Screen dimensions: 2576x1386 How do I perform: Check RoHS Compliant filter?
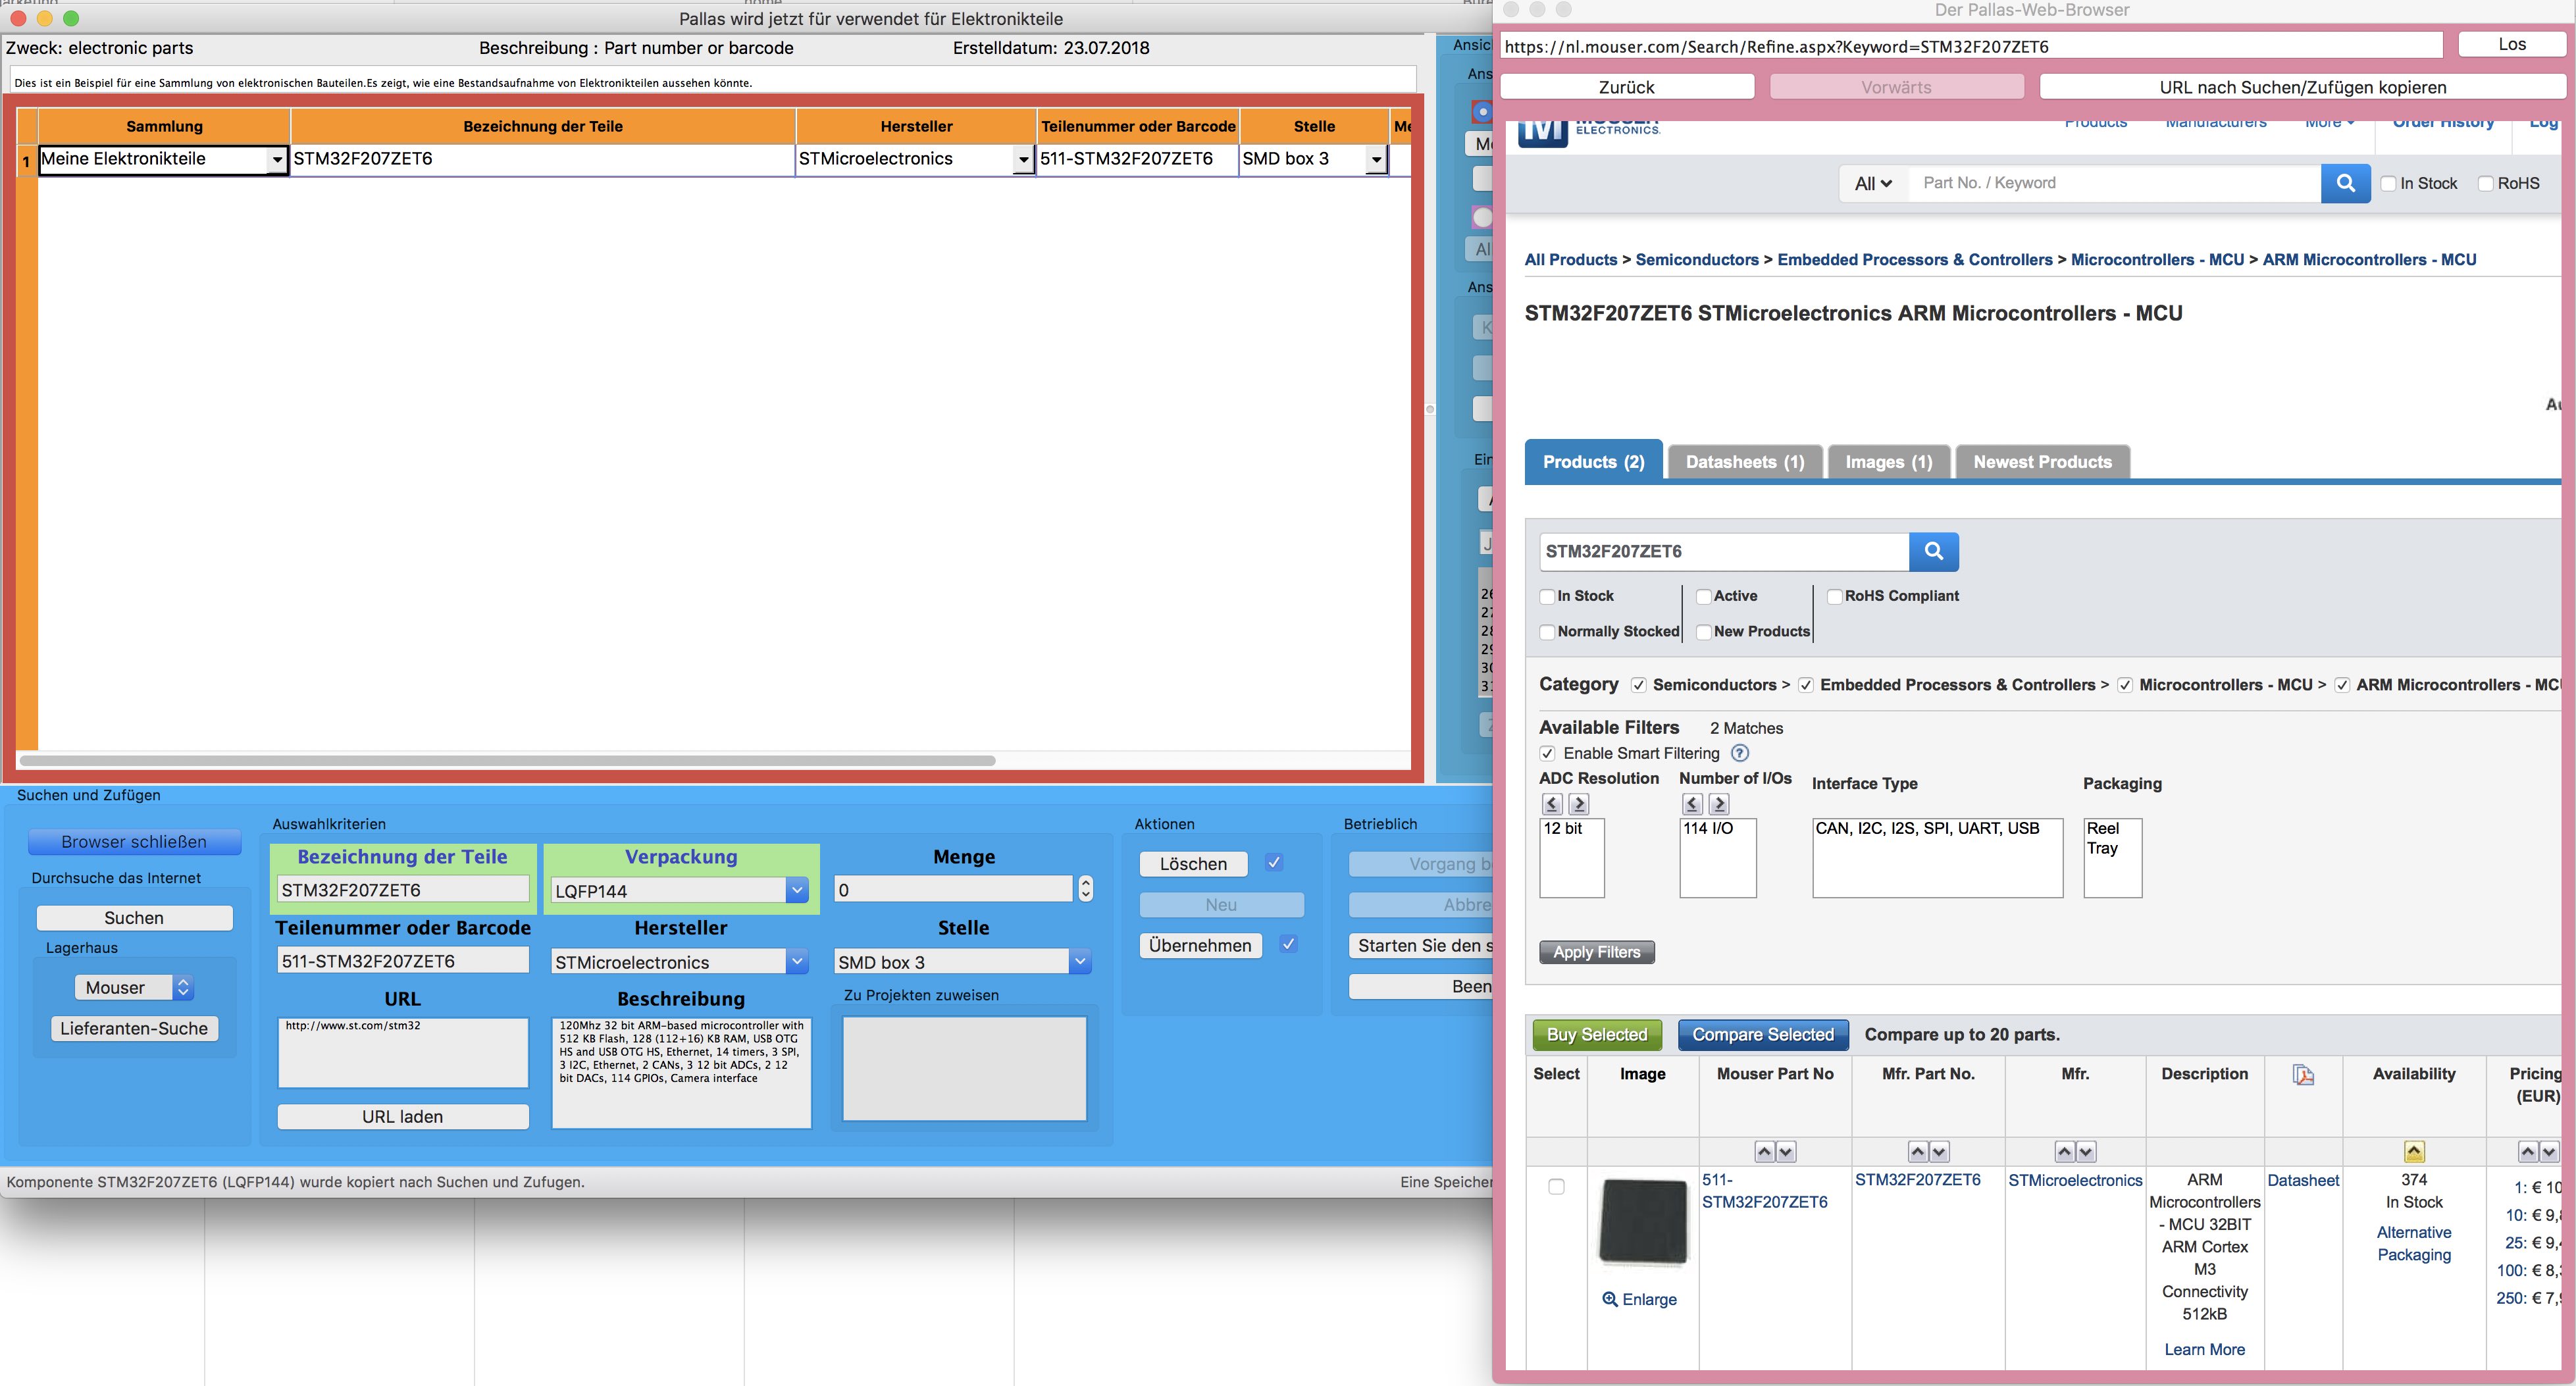[1835, 596]
